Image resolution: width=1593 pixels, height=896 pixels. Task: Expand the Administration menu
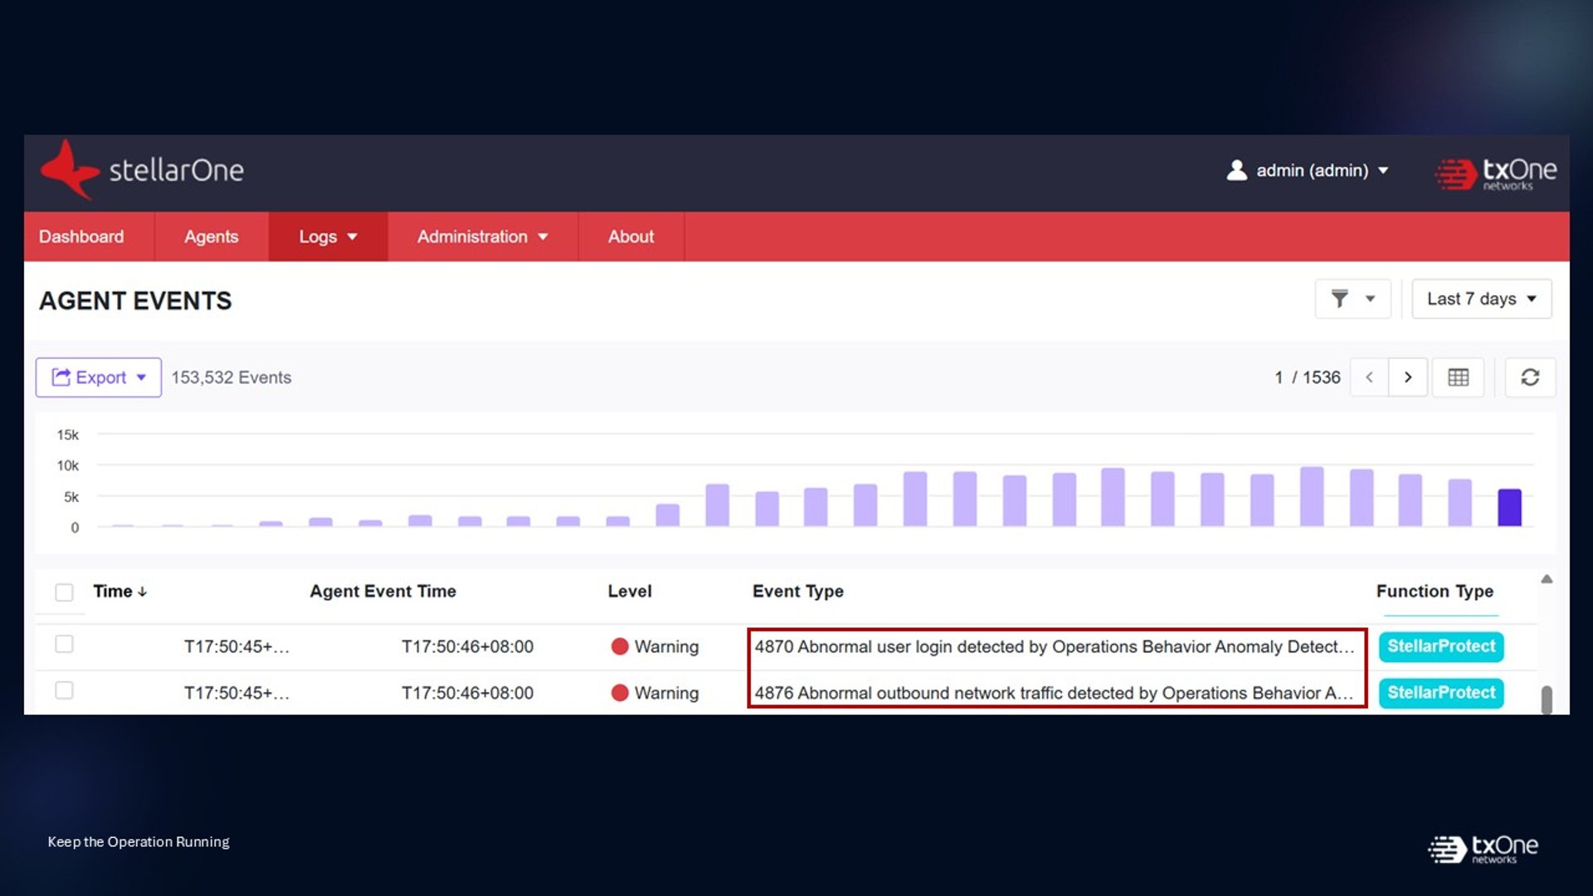pos(482,236)
